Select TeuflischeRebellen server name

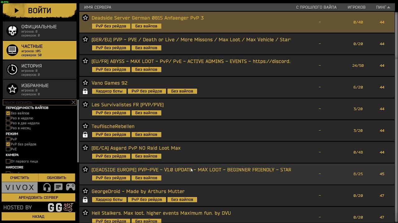tap(113, 126)
